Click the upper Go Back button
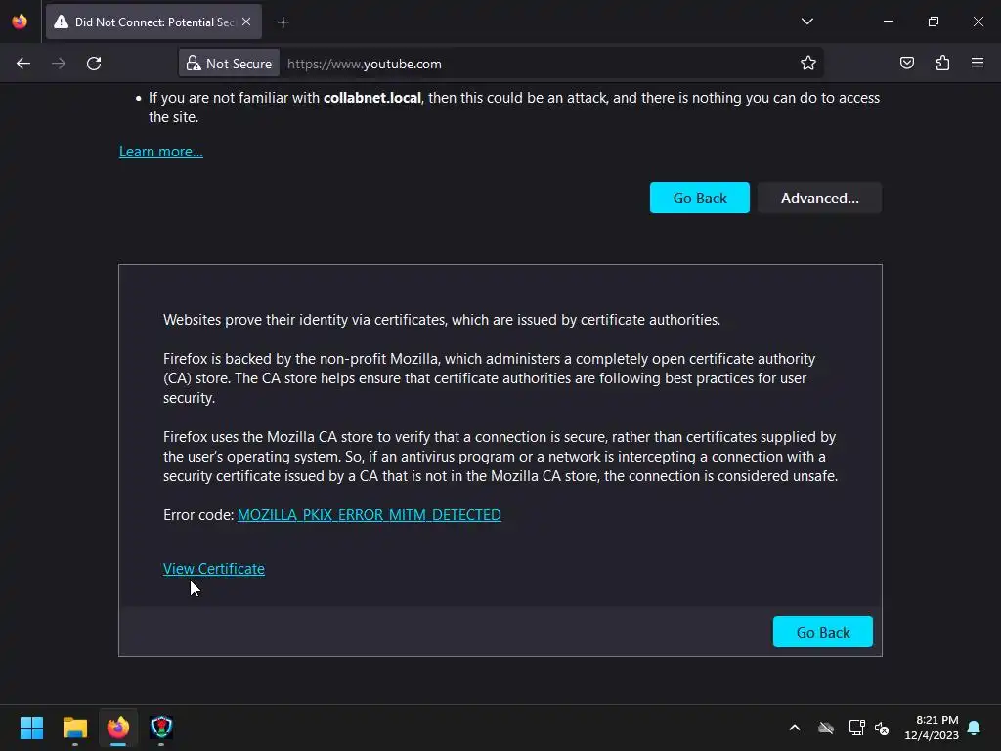This screenshot has height=751, width=1001. (x=700, y=198)
